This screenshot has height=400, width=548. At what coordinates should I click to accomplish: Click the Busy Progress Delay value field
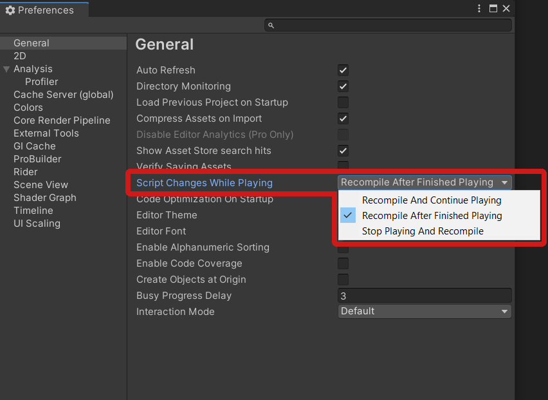425,296
